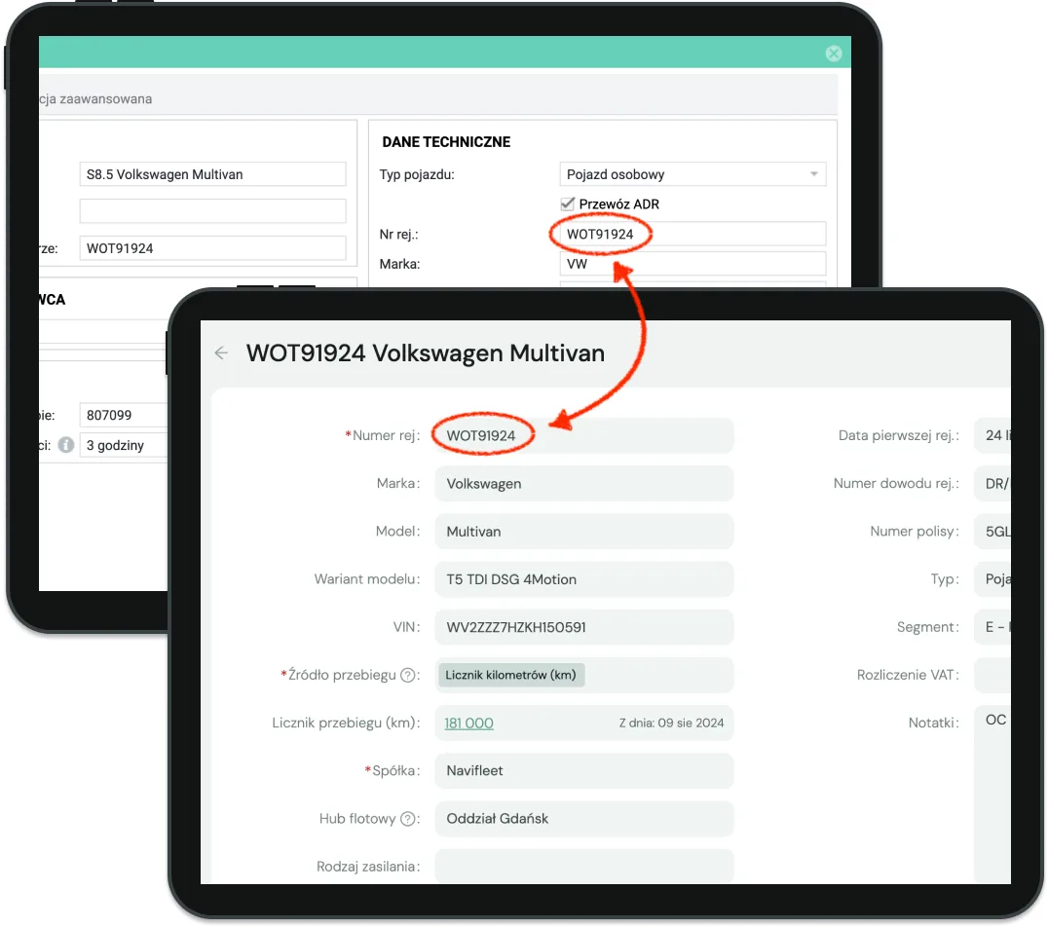
Task: Click the Nr rej. field in back window
Action: (x=692, y=234)
